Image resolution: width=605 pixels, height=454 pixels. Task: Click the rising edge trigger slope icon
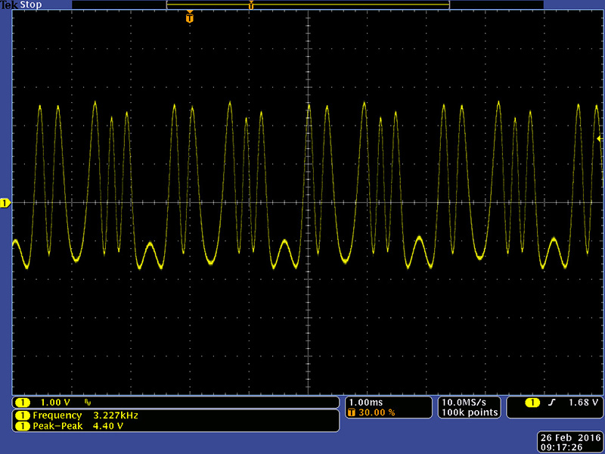pos(551,403)
